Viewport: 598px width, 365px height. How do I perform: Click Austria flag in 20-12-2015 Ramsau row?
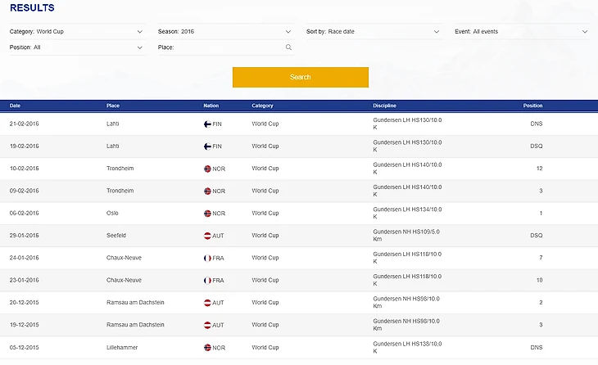[207, 303]
